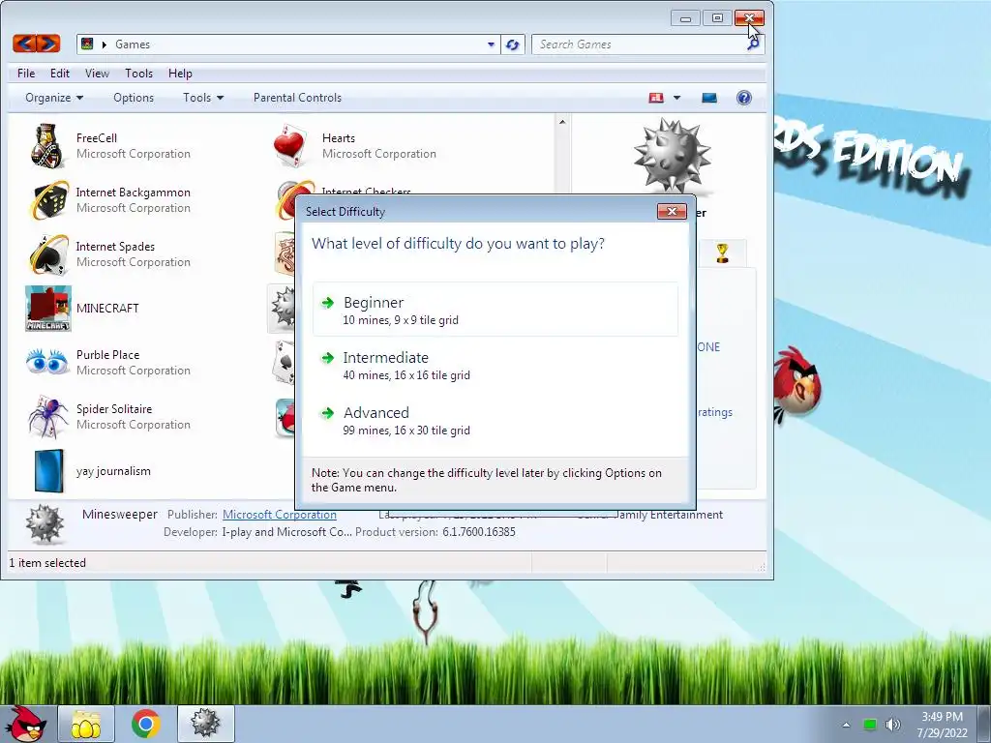Screen dimensions: 991x743
Task: Click Options in the toolbar
Action: [134, 98]
